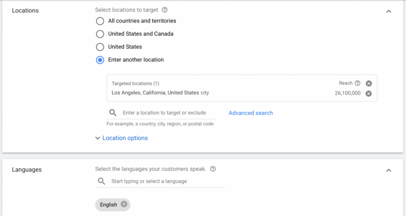Click the English chip label
The height and width of the screenshot is (216, 406).
108,205
